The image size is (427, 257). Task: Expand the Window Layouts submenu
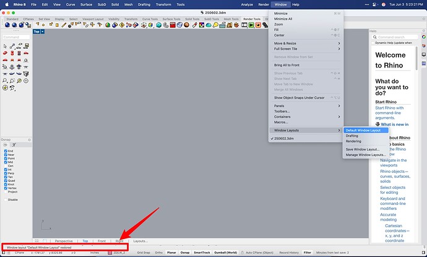tap(306, 130)
